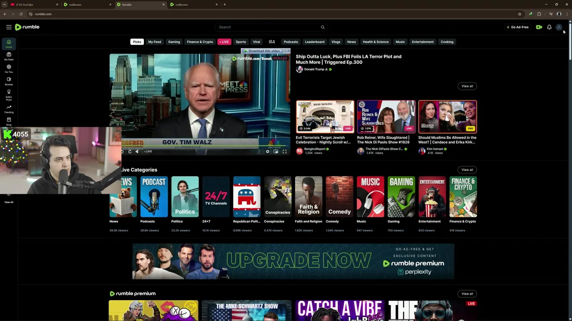Toggle picture-in-picture on the video player

tap(276, 152)
